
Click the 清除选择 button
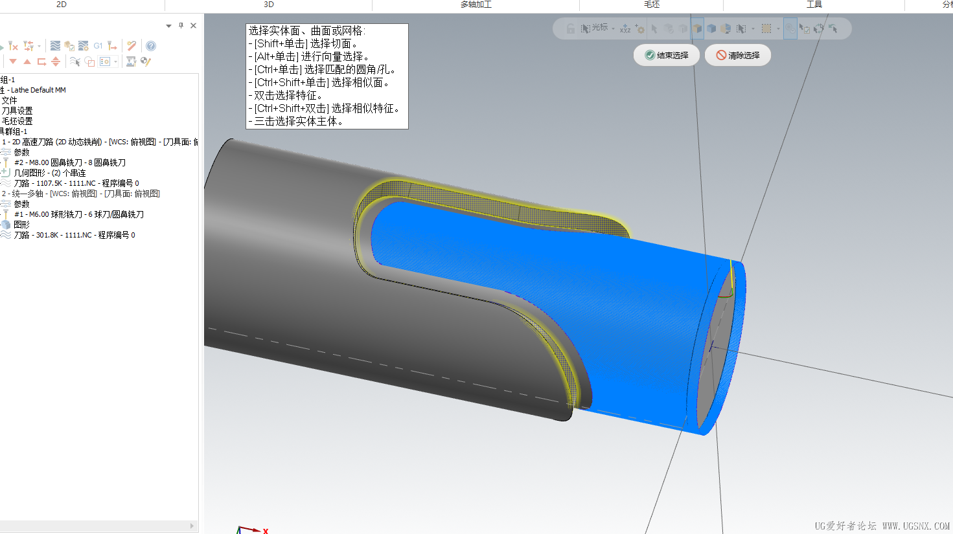pyautogui.click(x=738, y=55)
